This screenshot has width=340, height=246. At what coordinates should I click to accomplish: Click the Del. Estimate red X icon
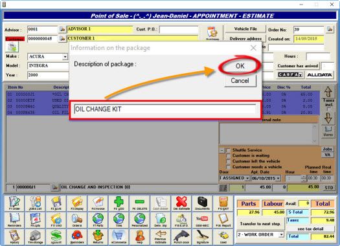tap(181, 203)
